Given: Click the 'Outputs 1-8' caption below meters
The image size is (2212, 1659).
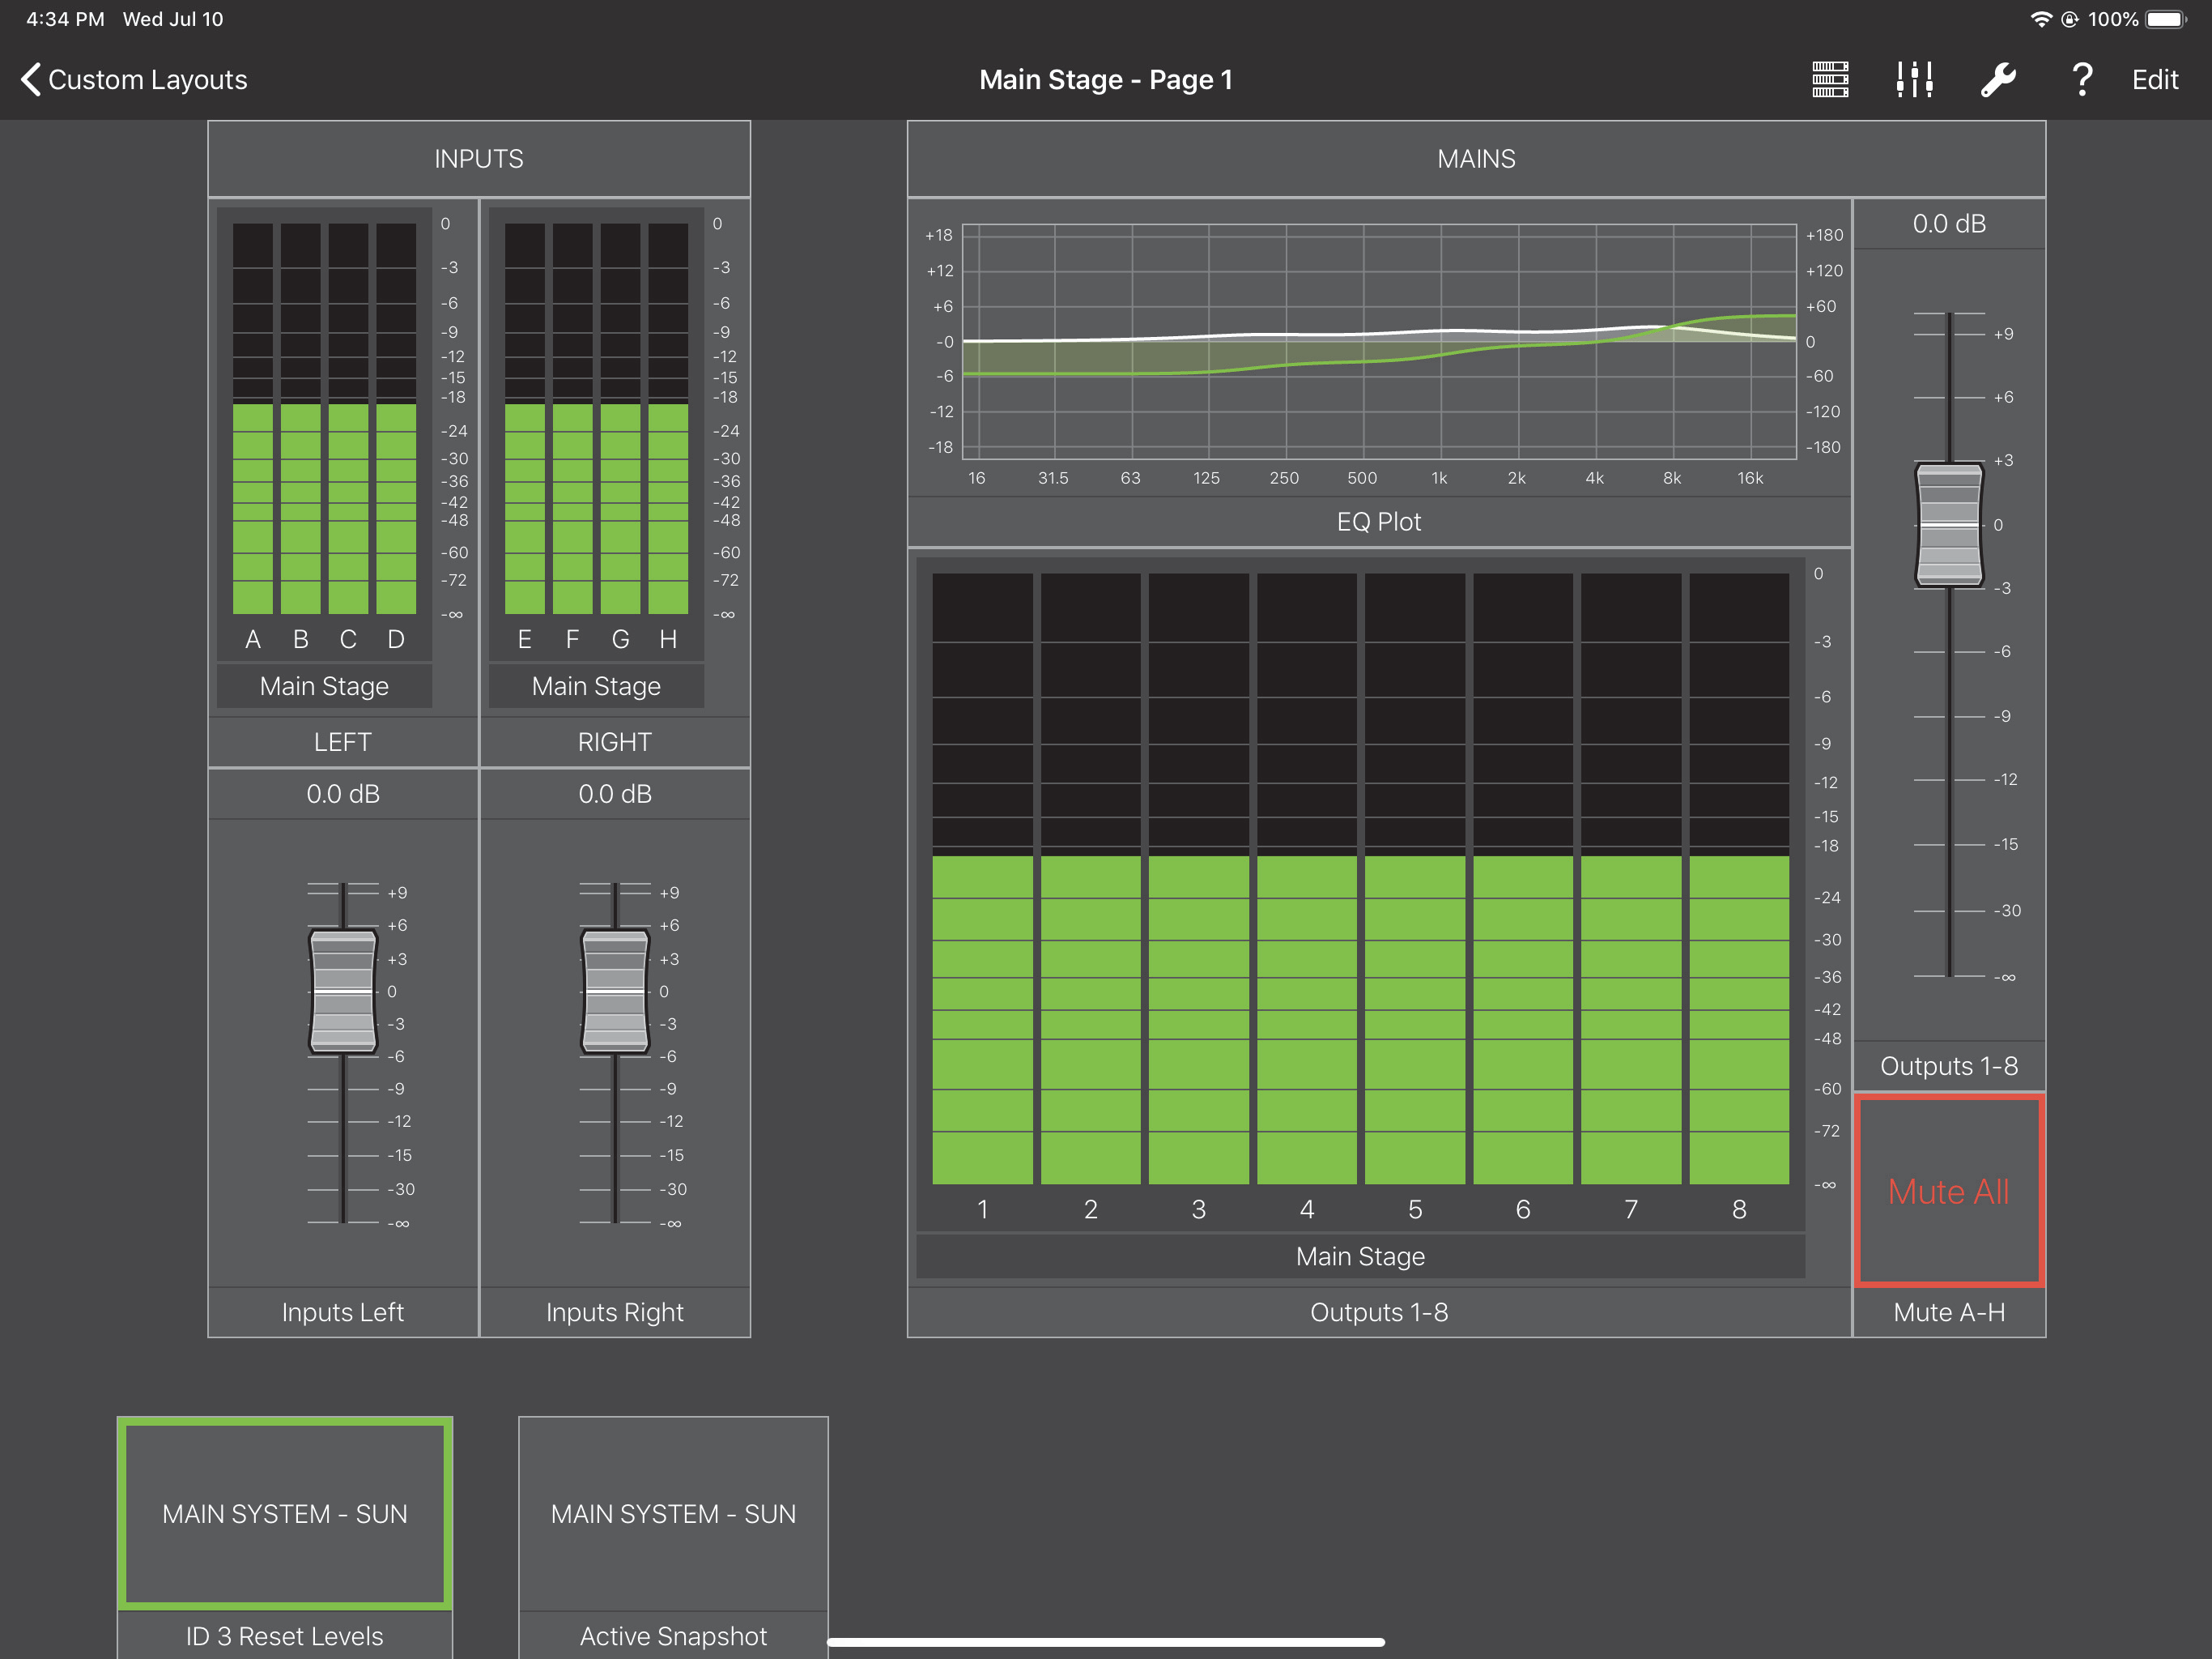Looking at the screenshot, I should [1379, 1311].
